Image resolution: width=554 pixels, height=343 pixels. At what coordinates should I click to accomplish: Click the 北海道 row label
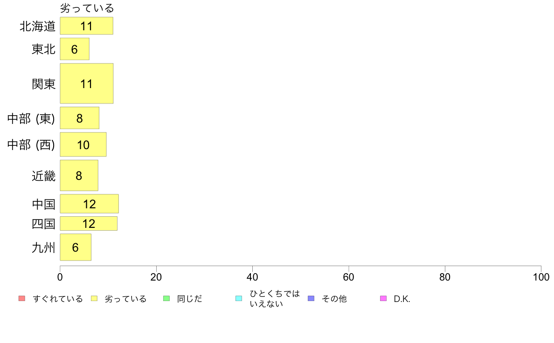coord(37,26)
